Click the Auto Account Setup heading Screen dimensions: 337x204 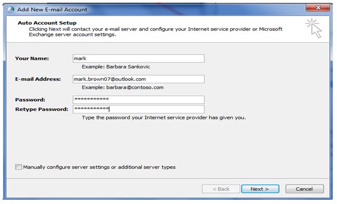(x=47, y=23)
